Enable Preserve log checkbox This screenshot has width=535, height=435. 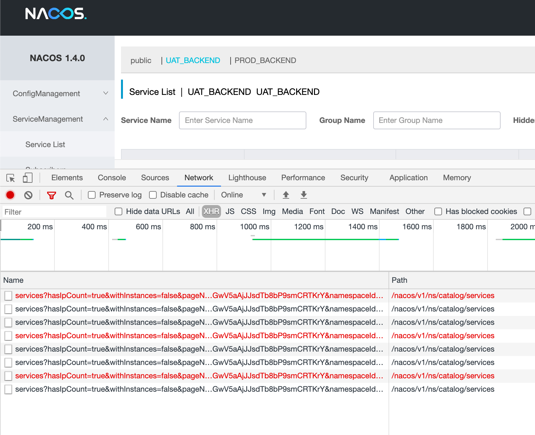pos(92,195)
